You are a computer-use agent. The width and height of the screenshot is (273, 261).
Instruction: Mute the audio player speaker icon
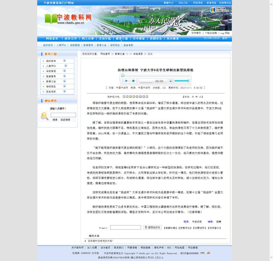click(171, 81)
